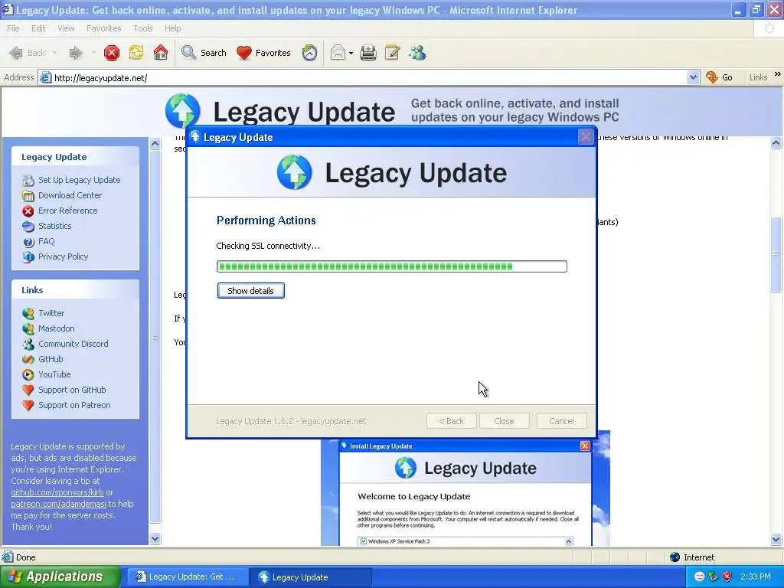Image resolution: width=784 pixels, height=588 pixels.
Task: Open Search pane in toolbar
Action: 204,53
